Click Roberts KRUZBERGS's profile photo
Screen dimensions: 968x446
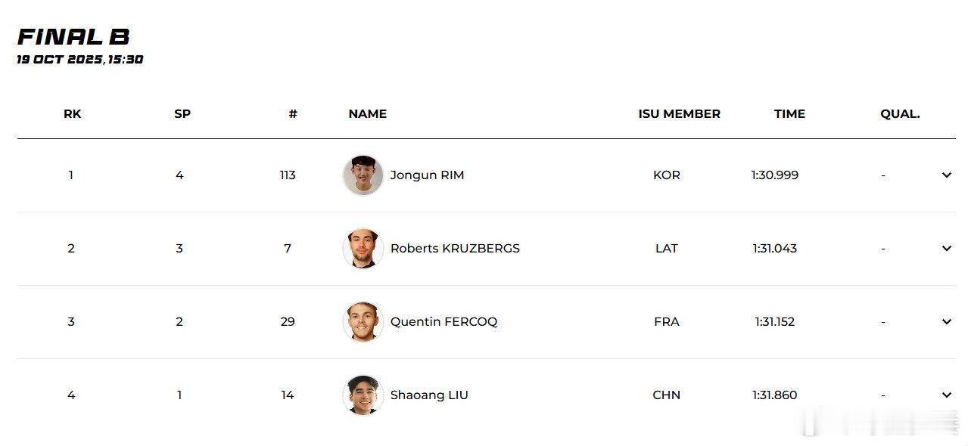click(363, 249)
